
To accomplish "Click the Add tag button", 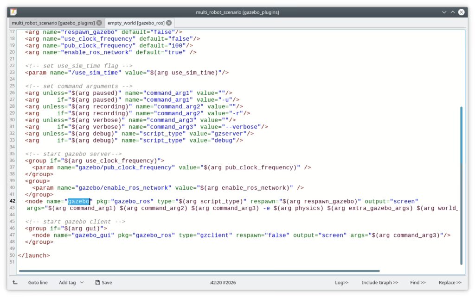I will [67, 283].
